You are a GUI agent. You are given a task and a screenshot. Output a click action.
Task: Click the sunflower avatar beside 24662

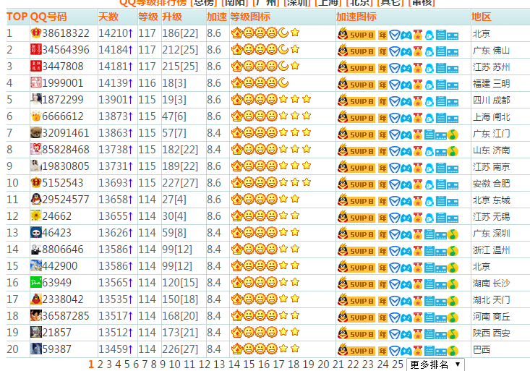tap(35, 216)
